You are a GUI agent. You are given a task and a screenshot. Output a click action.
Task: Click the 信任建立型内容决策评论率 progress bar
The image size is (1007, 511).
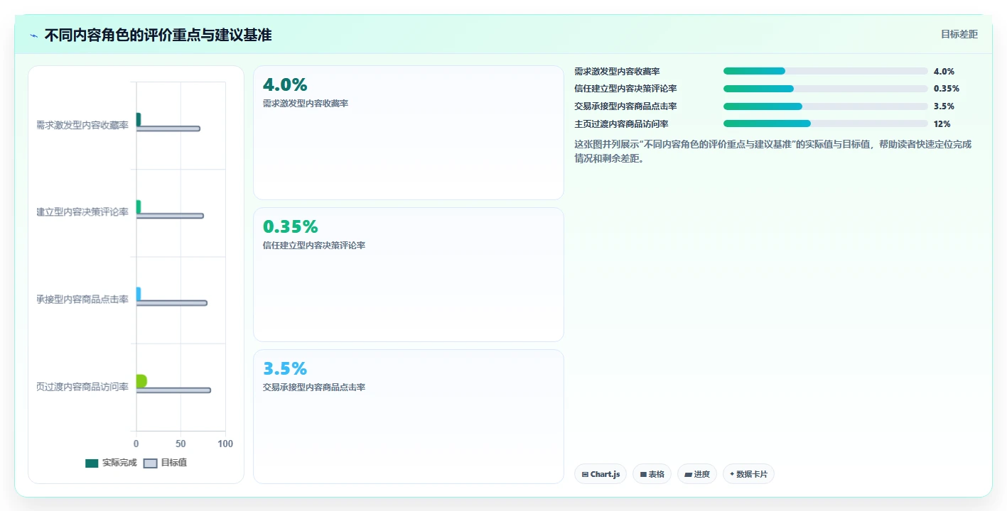825,89
